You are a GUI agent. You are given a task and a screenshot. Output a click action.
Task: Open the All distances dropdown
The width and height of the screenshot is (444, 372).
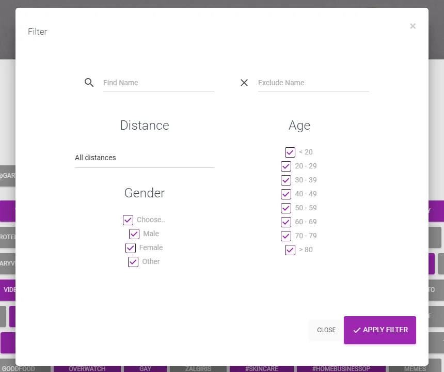pos(145,158)
